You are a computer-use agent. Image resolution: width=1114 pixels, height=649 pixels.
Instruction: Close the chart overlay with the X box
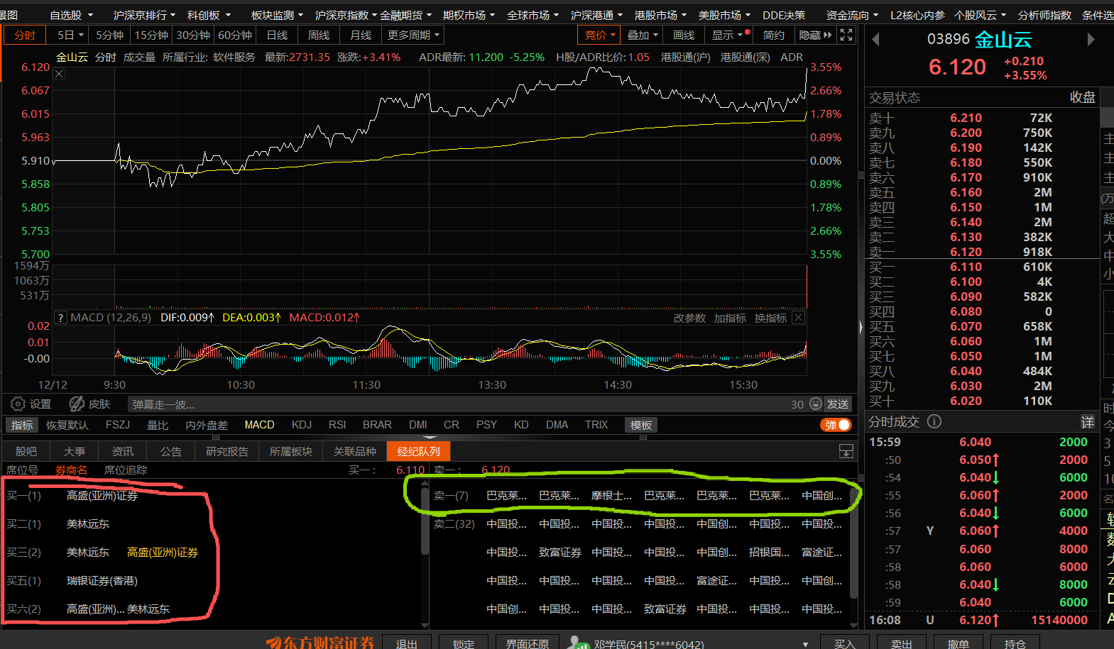[x=60, y=74]
